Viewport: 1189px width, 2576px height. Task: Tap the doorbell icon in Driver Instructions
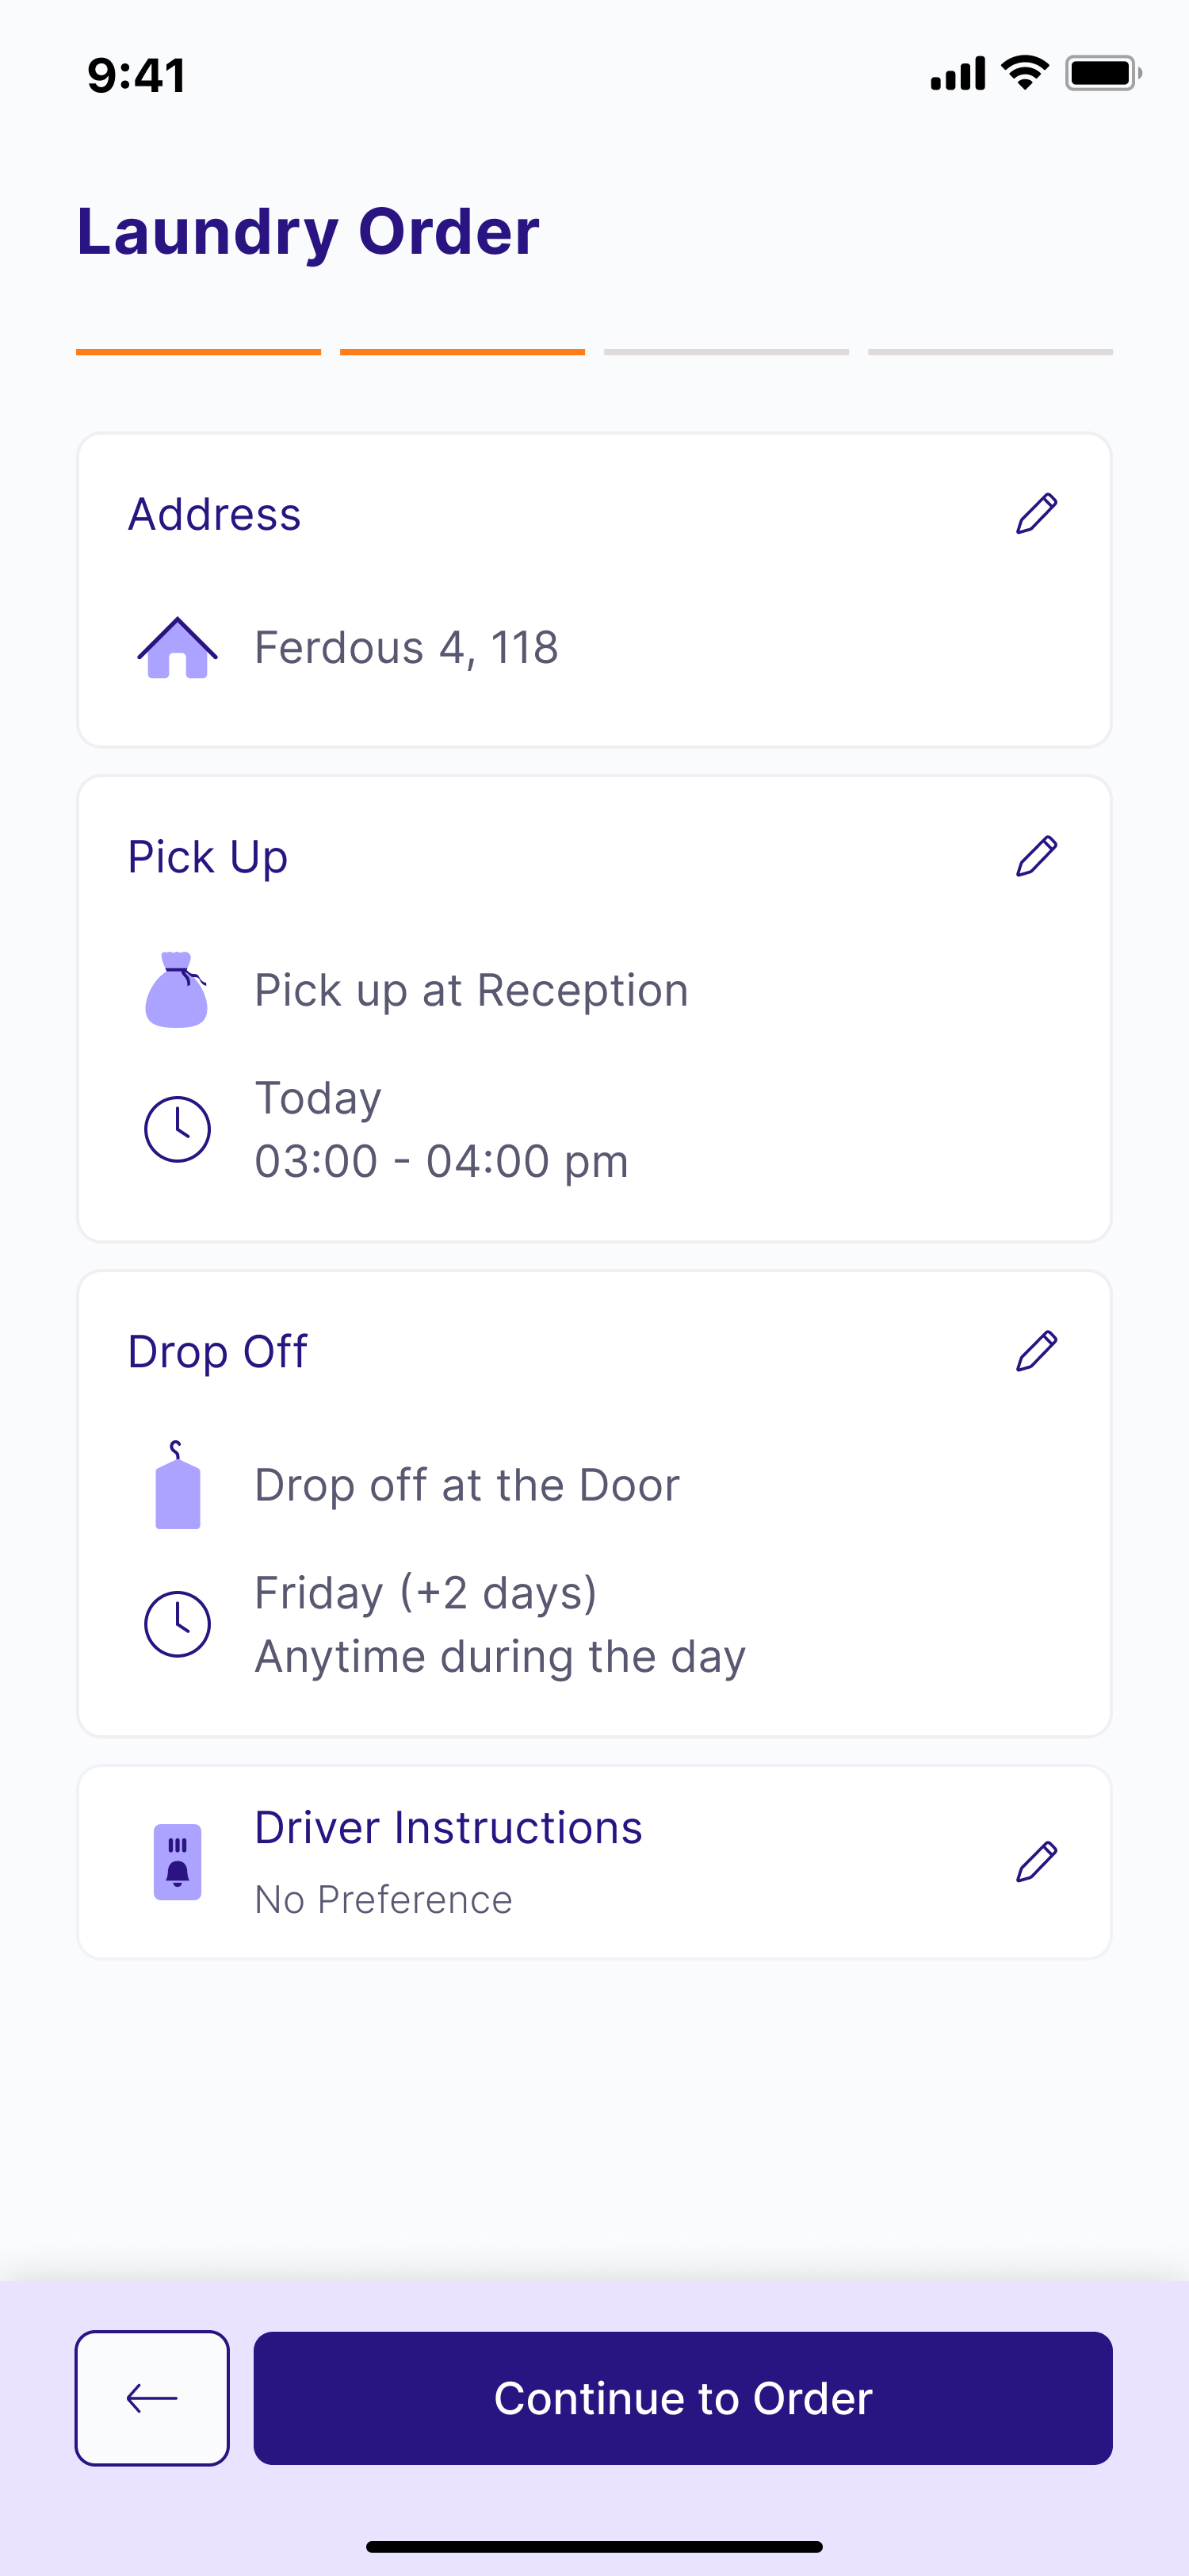tap(178, 1862)
